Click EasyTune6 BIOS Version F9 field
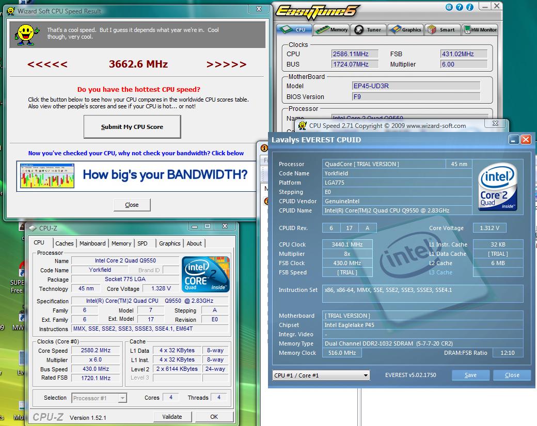 point(416,97)
